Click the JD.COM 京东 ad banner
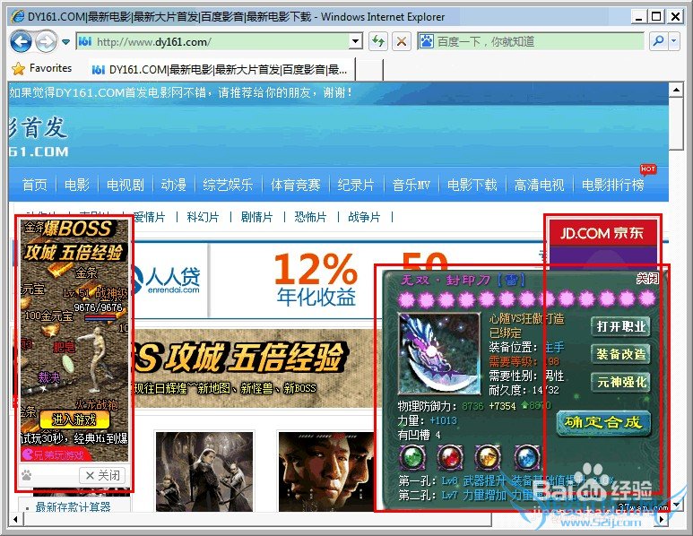Image resolution: width=693 pixels, height=536 pixels. point(602,233)
